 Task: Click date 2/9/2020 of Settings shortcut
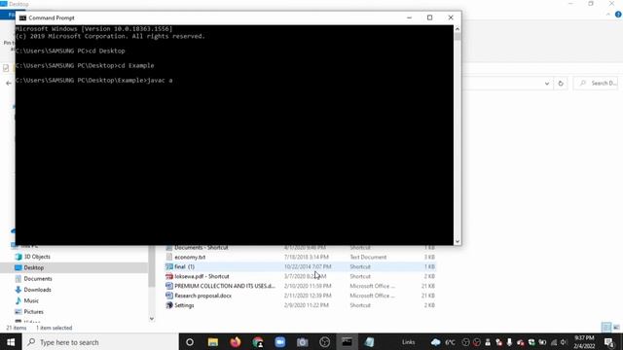[307, 305]
